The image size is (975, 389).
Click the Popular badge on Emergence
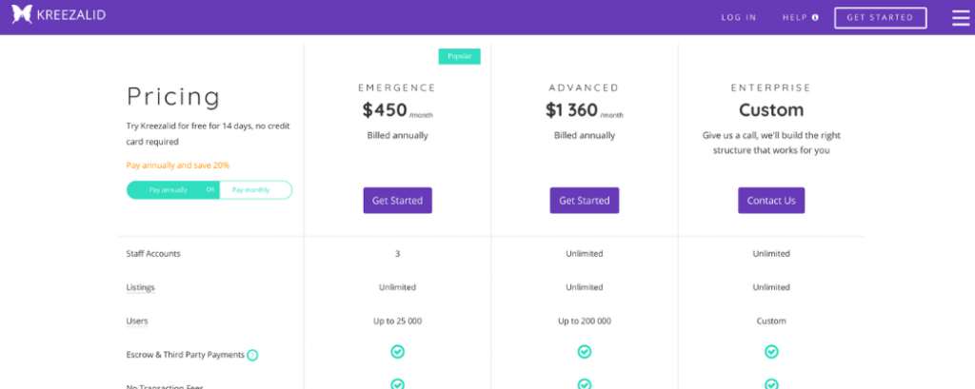[x=459, y=56]
